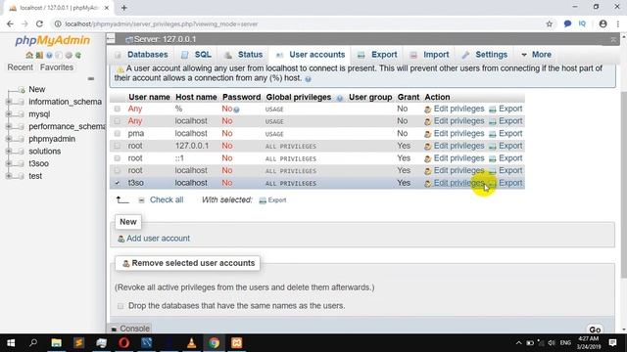627x352 pixels.
Task: Open the Import tab
Action: pyautogui.click(x=429, y=55)
